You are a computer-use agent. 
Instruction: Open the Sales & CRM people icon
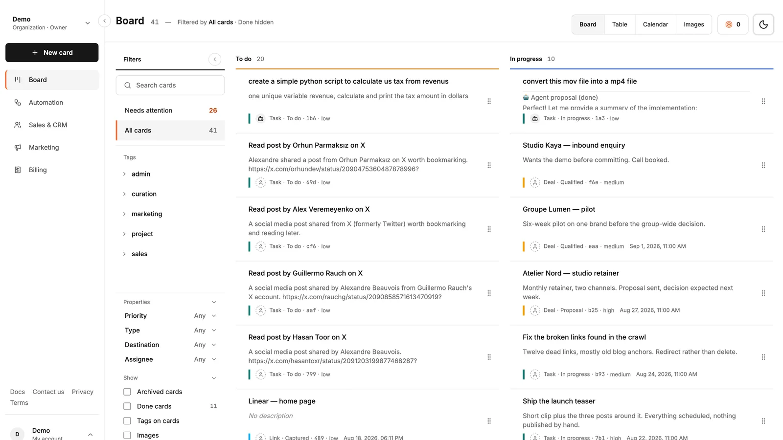click(x=18, y=125)
